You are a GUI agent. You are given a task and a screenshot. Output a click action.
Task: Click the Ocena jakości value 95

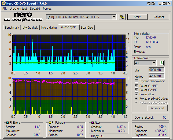[x=165, y=118]
